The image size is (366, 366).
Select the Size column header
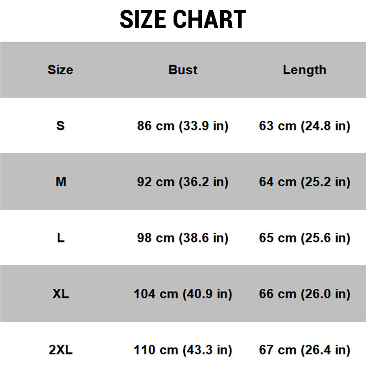pyautogui.click(x=60, y=70)
